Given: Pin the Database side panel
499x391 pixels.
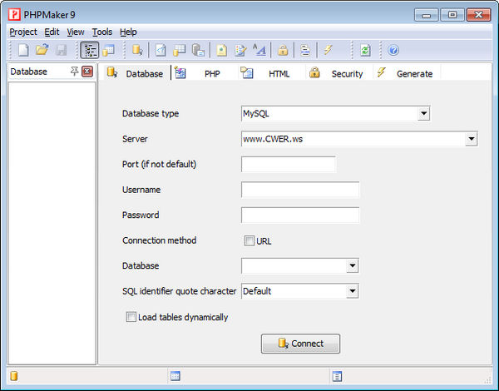Looking at the screenshot, I should [74, 72].
